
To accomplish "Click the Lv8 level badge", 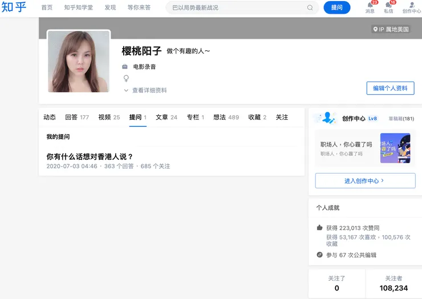I will coord(372,119).
